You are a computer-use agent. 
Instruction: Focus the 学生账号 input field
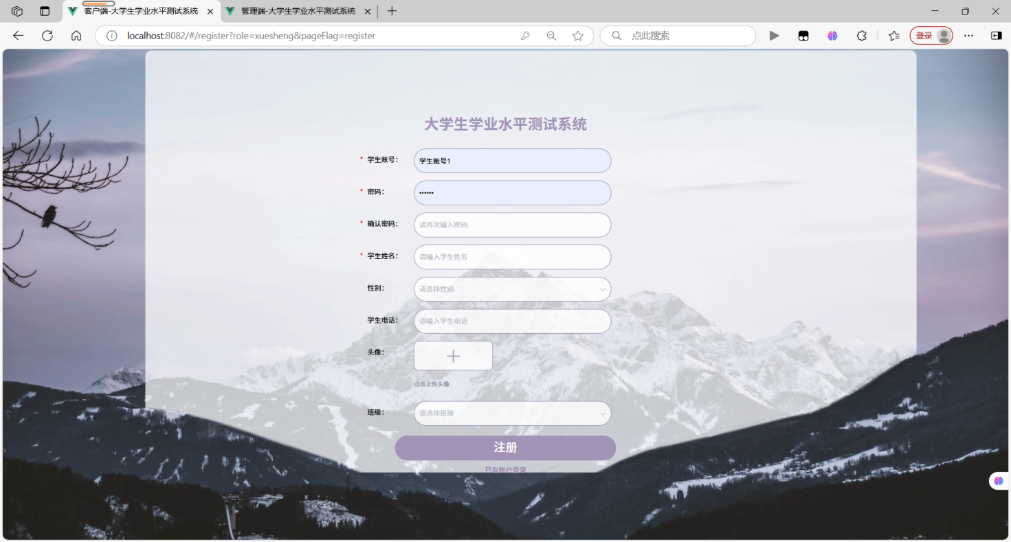click(512, 161)
